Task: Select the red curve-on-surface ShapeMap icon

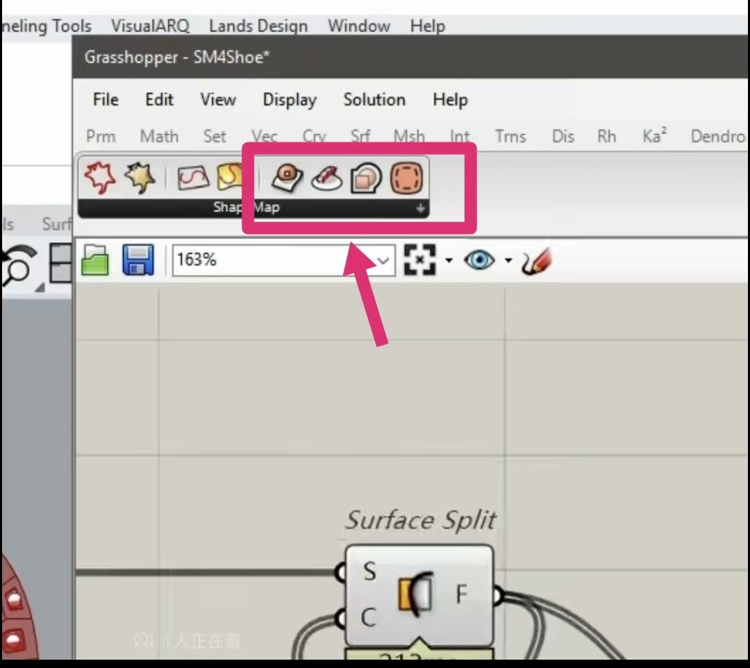Action: [192, 178]
